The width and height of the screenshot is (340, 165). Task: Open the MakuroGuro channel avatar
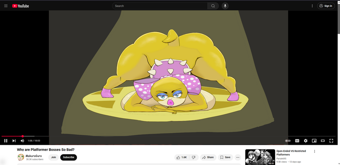coord(21,157)
